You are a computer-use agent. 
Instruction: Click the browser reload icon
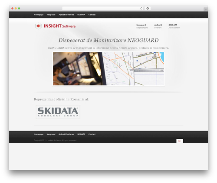[141, 9]
